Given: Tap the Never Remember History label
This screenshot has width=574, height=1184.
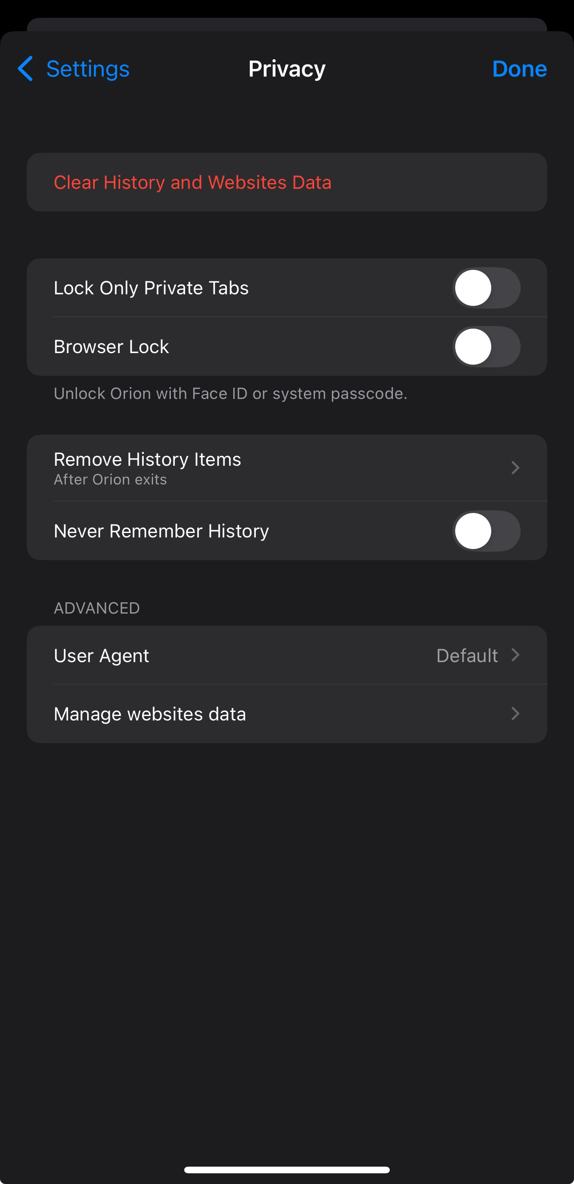Looking at the screenshot, I should click(x=161, y=531).
